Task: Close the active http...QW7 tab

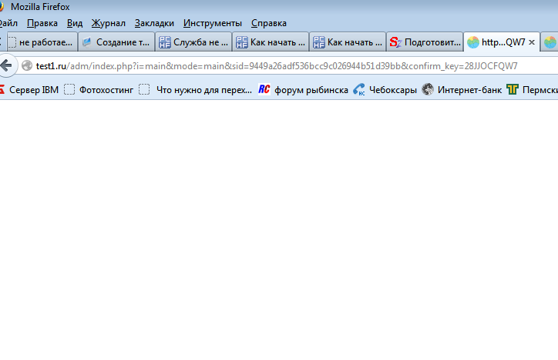Action: (x=531, y=43)
